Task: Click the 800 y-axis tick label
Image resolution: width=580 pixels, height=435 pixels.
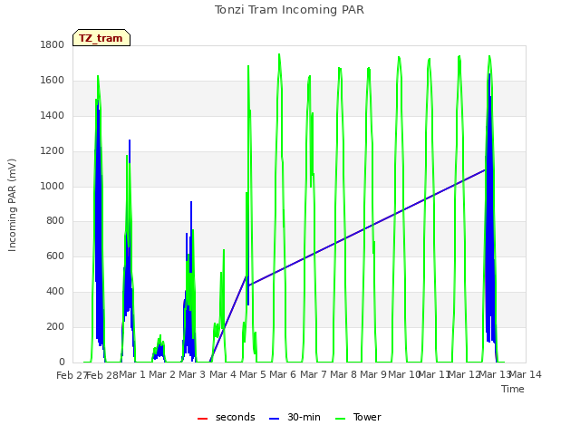Action: coord(55,221)
